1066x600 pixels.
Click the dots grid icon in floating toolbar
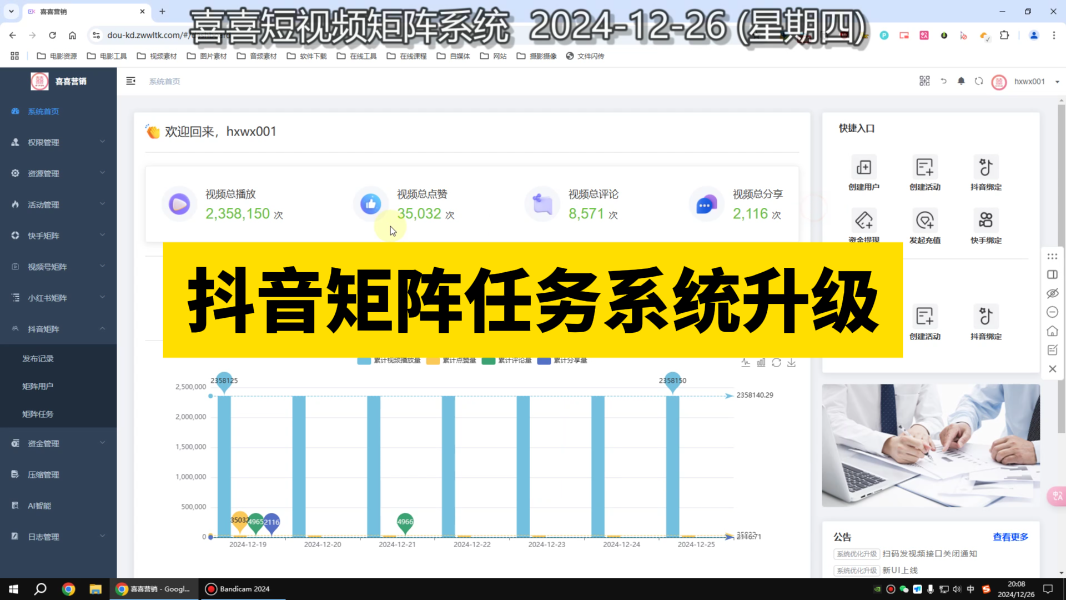[1052, 256]
